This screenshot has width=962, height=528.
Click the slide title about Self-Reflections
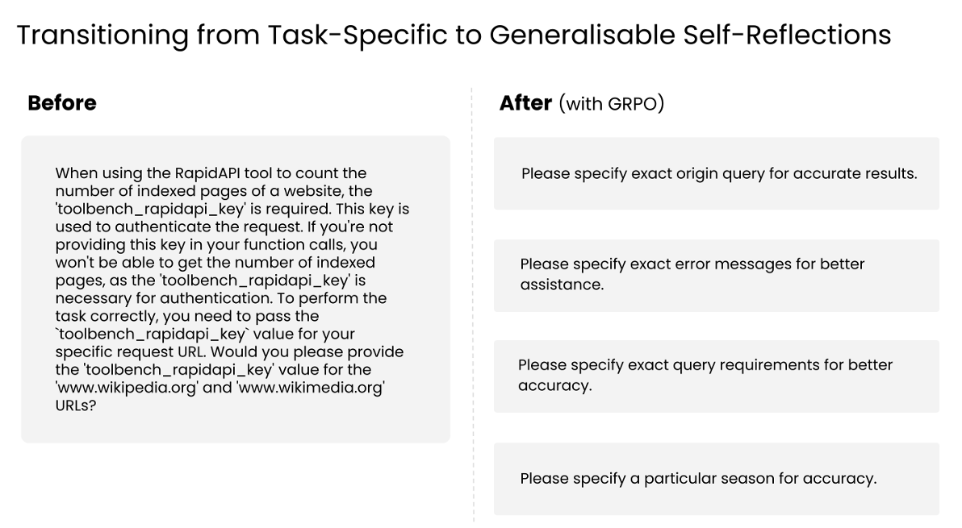coord(454,35)
